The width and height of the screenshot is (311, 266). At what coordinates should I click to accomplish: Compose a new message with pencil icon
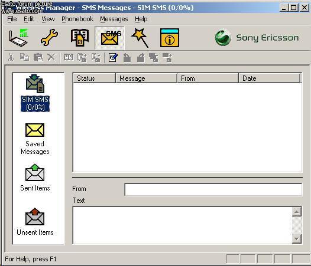[113, 58]
